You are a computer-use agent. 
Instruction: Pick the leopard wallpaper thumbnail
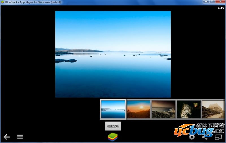click(x=188, y=109)
